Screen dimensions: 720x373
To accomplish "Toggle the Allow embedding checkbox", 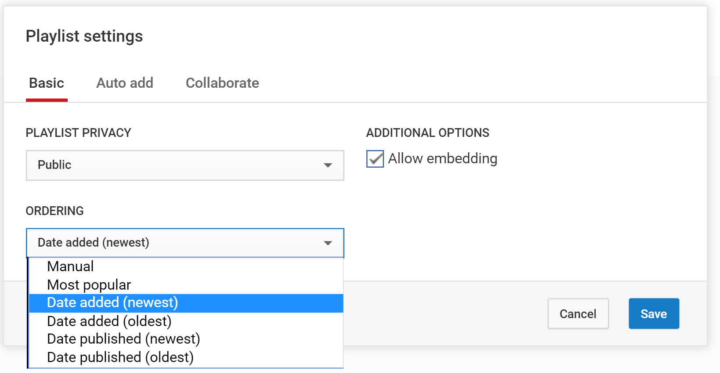I will pyautogui.click(x=375, y=159).
